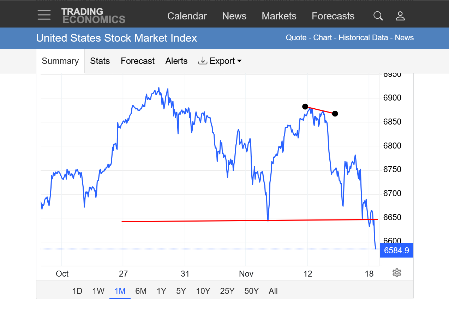Open the hamburger navigation menu
This screenshot has width=449, height=314.
[44, 15]
